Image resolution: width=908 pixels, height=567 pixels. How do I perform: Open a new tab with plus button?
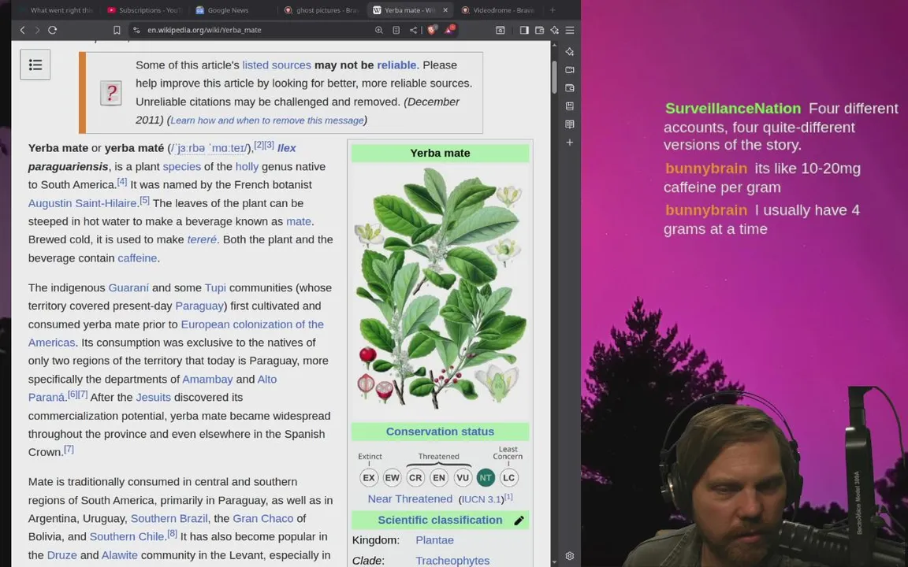point(553,10)
